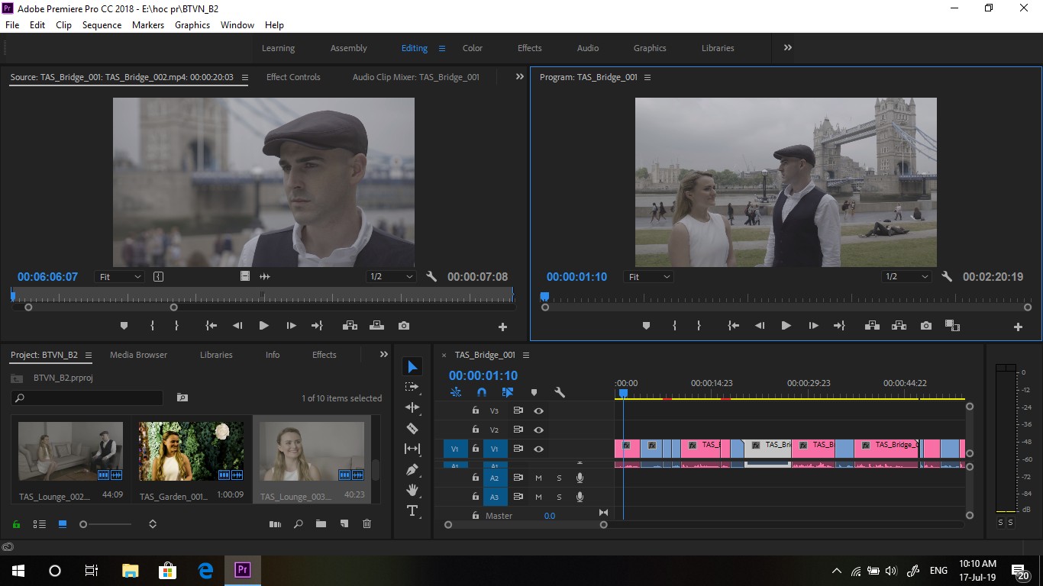The image size is (1043, 586).
Task: Click the trash Clear icon in Project panel
Action: [x=367, y=524]
